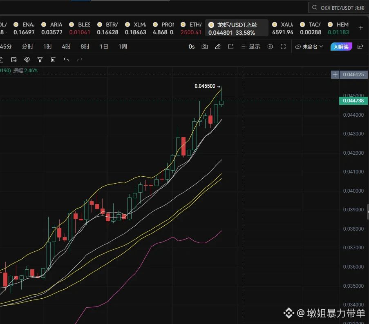Expand the right side panel handle
This screenshot has width=369, height=324.
tap(368, 212)
